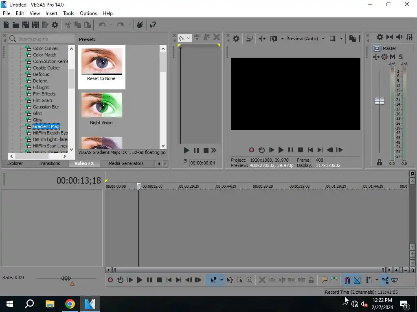Select the Gaussian Blur plug-in

(46, 107)
